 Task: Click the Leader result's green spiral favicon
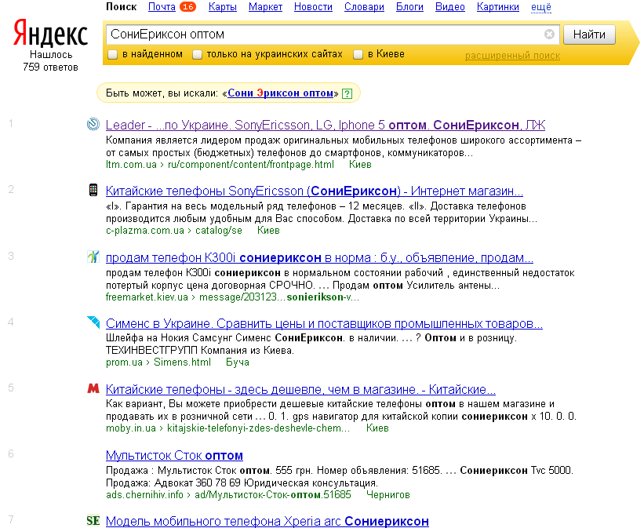tap(93, 125)
